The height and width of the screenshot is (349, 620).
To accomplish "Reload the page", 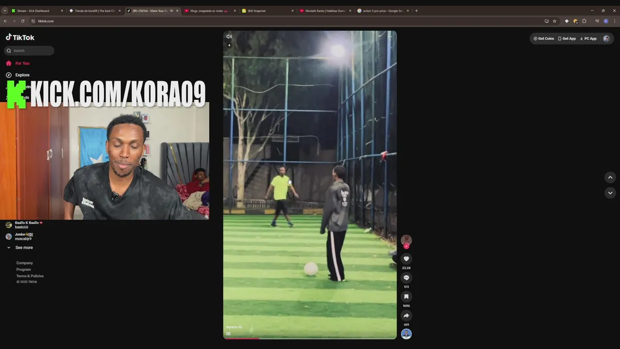I will coord(22,21).
